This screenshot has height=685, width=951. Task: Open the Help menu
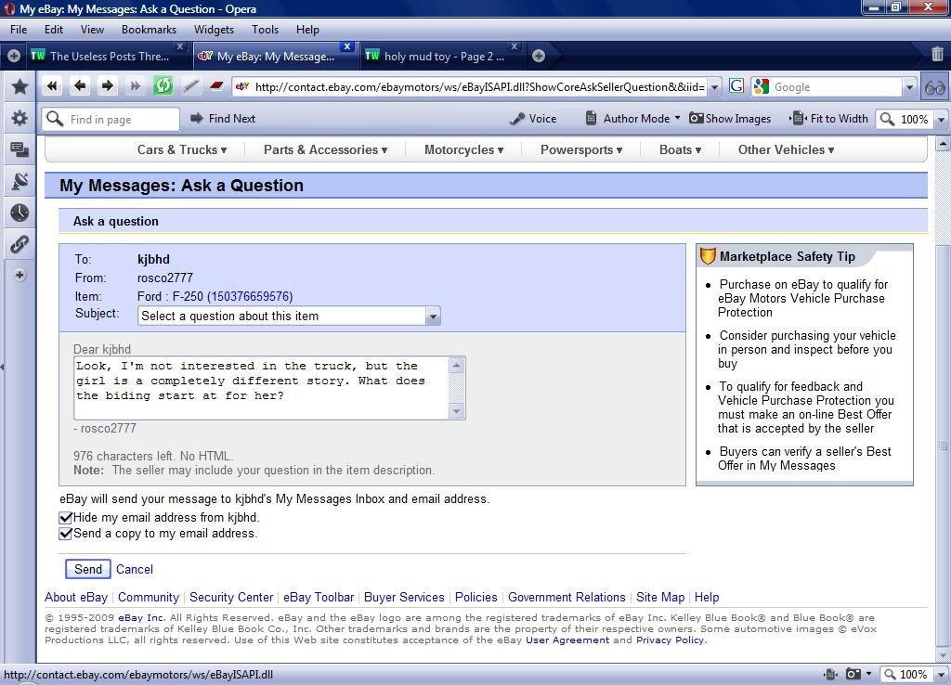(307, 29)
